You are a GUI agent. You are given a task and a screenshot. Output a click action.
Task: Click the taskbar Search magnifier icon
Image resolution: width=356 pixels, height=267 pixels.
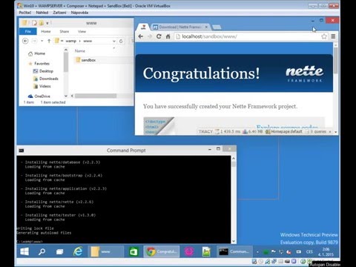tap(42, 251)
